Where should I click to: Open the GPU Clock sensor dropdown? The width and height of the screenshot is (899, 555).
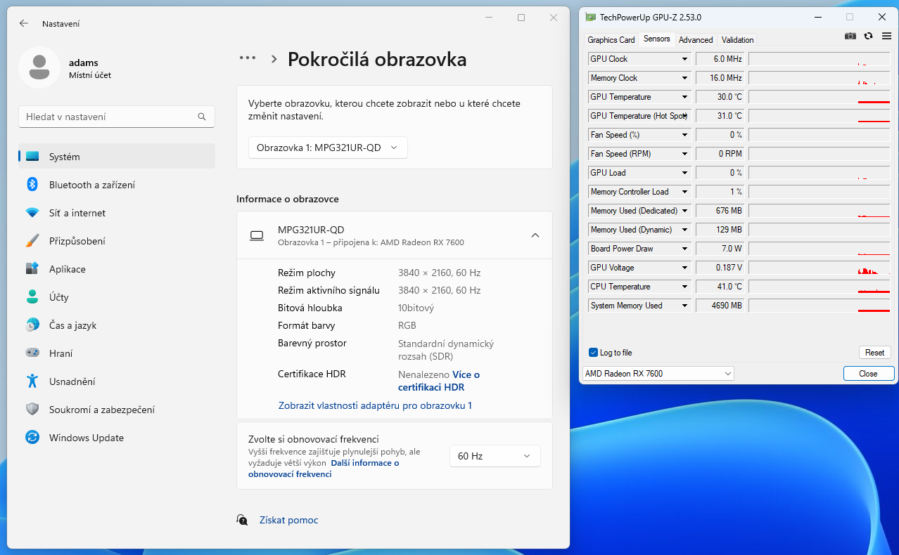coord(684,59)
